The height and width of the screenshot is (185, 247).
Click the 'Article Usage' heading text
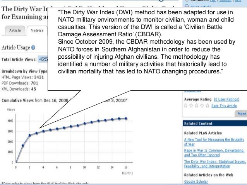tap(16, 48)
